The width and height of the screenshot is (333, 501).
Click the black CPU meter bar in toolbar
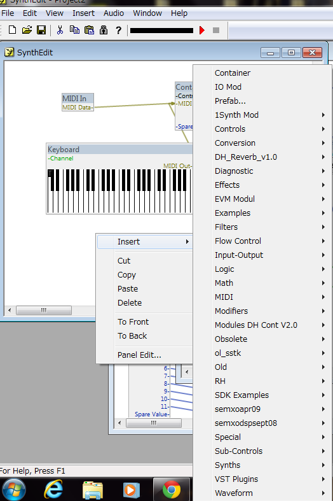(161, 31)
